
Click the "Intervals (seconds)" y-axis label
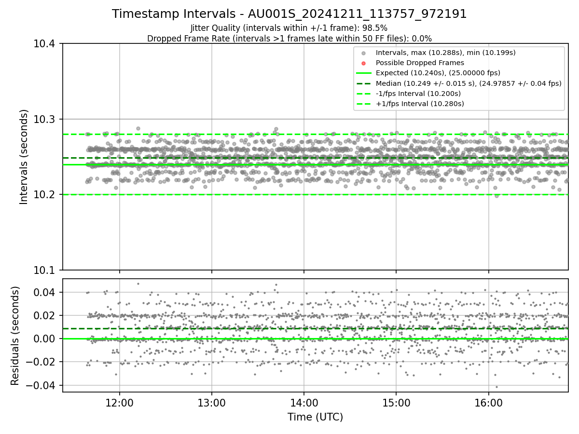pos(25,157)
